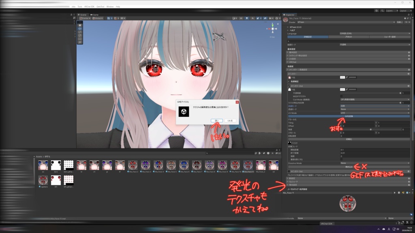Click the Windows IME 'A' tray icon
This screenshot has height=233, width=415.
389,229
